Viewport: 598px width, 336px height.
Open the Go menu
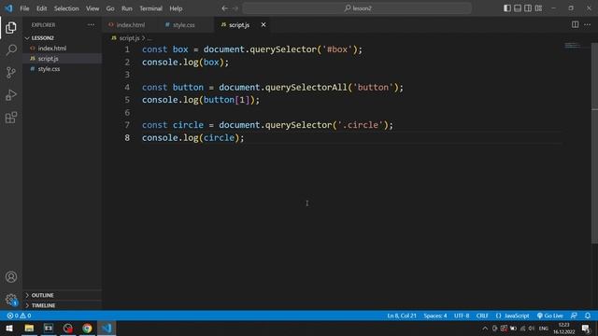110,8
